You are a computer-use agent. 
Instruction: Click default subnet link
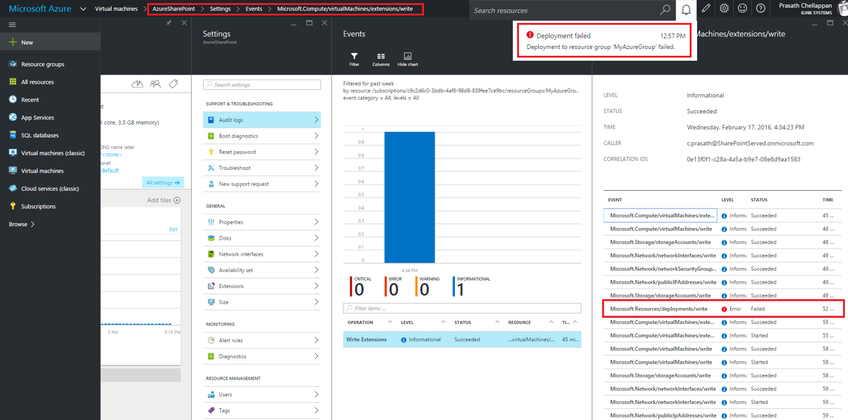pos(110,170)
